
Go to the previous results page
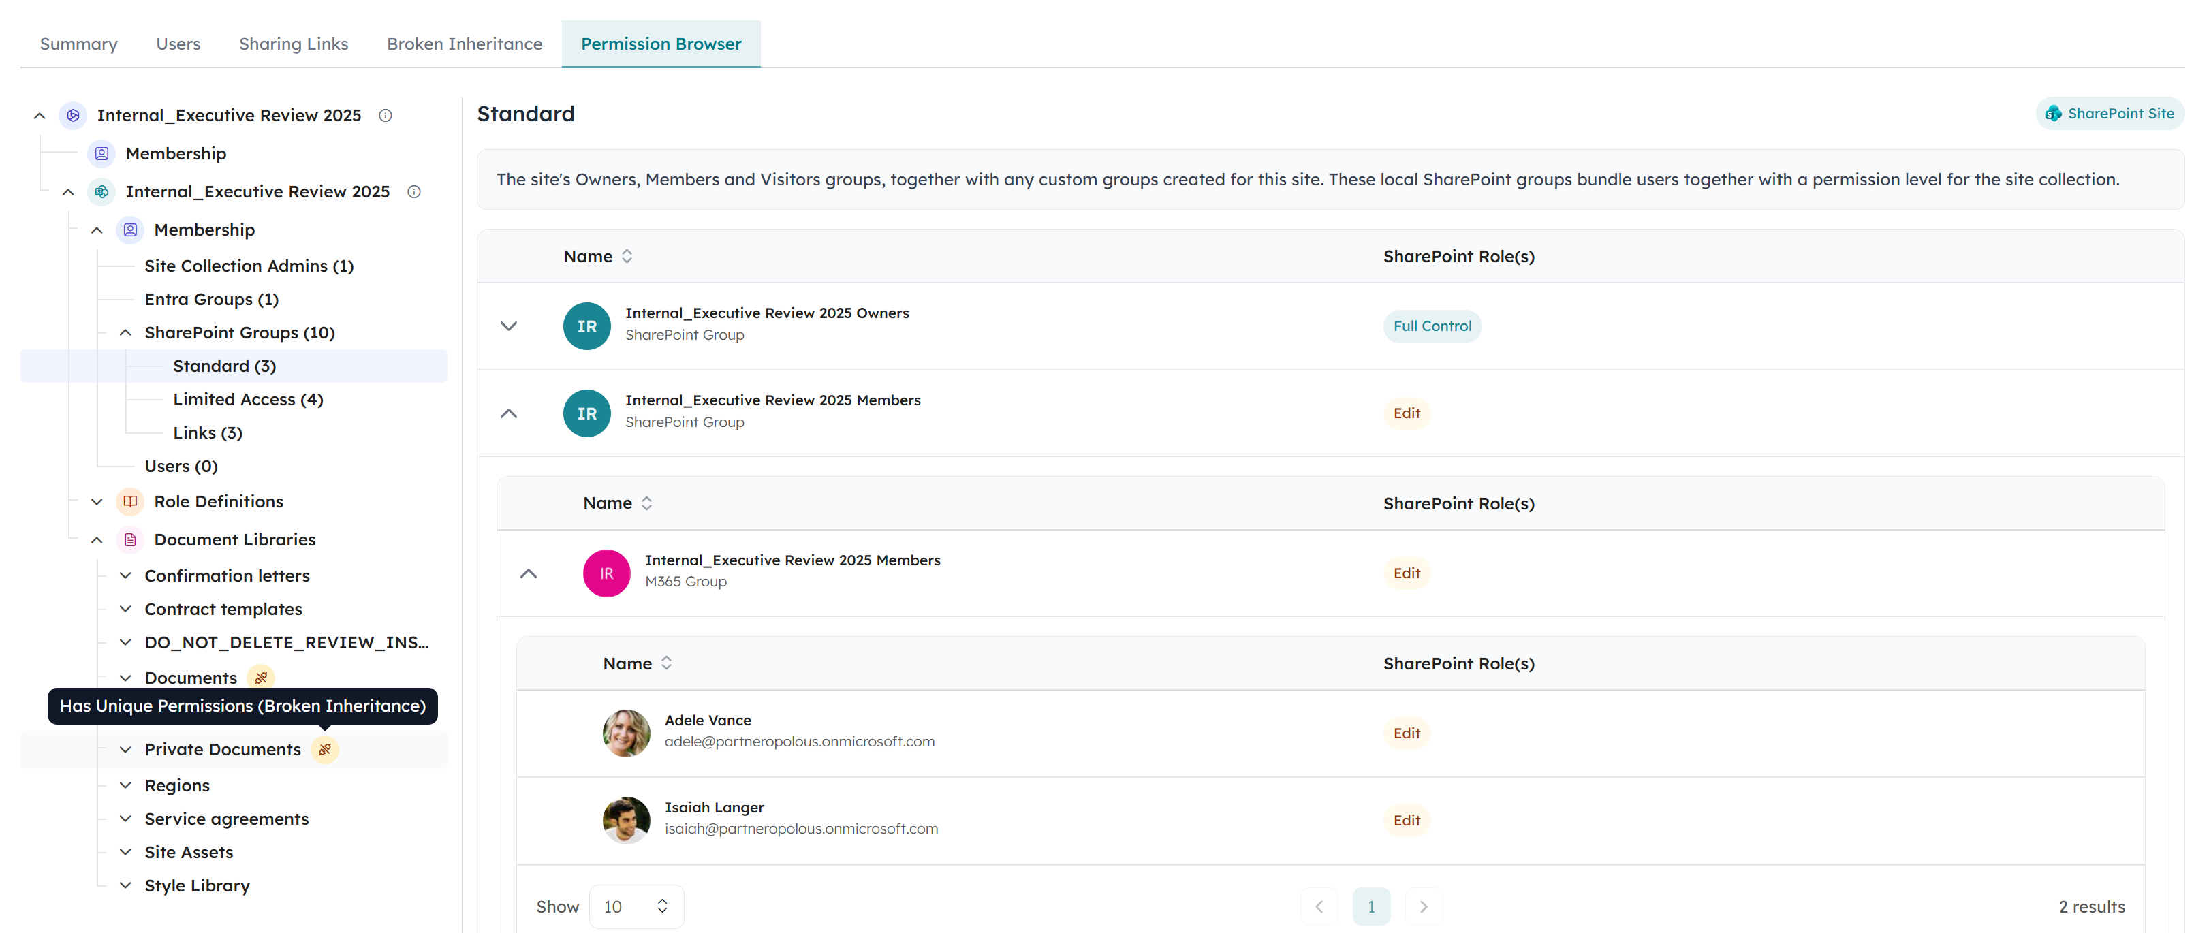point(1319,906)
